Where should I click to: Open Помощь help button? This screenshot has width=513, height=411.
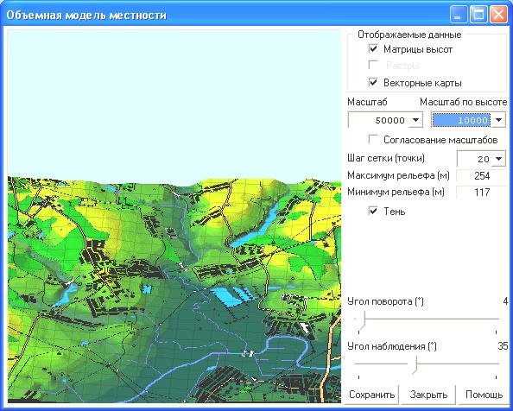click(x=484, y=395)
